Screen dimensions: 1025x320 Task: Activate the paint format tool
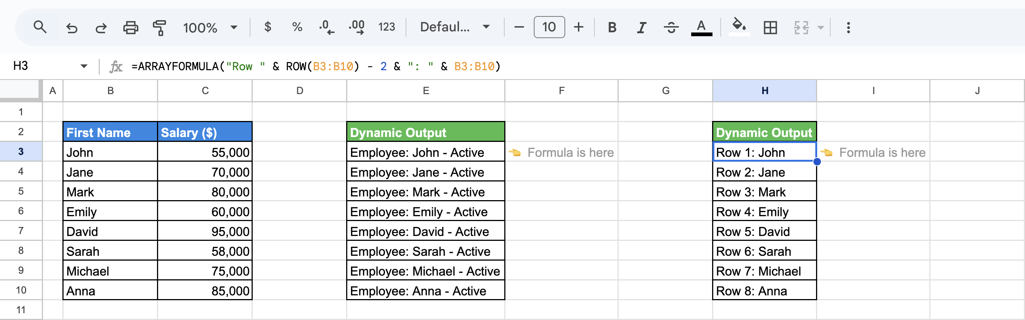tap(160, 27)
